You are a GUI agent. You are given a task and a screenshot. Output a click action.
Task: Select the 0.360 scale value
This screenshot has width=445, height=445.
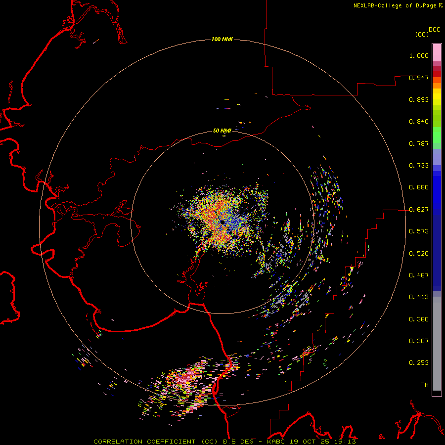pyautogui.click(x=419, y=319)
